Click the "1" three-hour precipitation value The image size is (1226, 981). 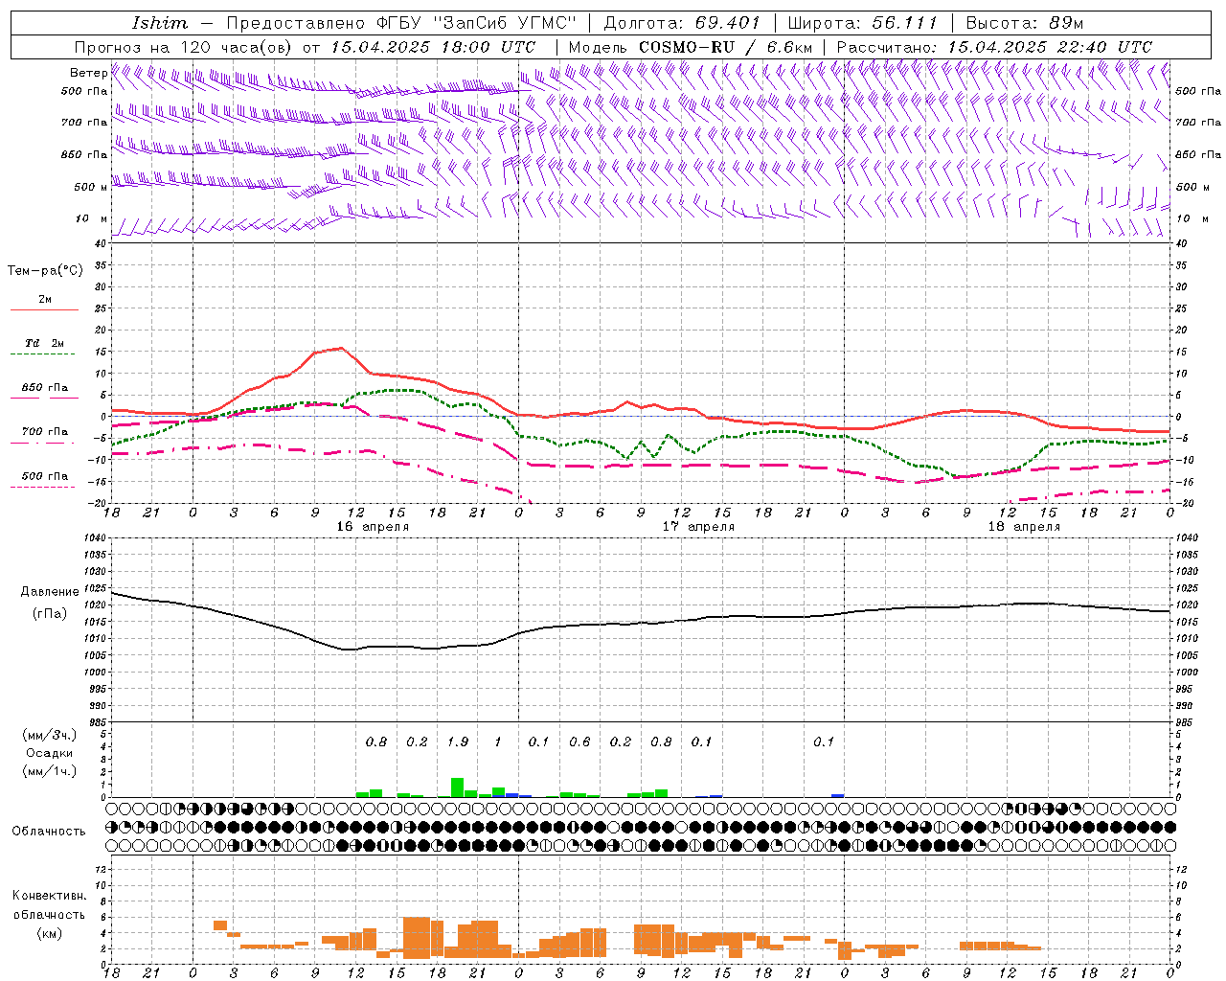click(x=497, y=741)
